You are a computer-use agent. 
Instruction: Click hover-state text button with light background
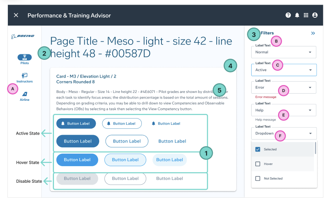[x=169, y=160]
